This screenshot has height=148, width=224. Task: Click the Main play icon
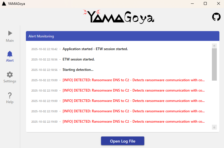click(x=10, y=33)
